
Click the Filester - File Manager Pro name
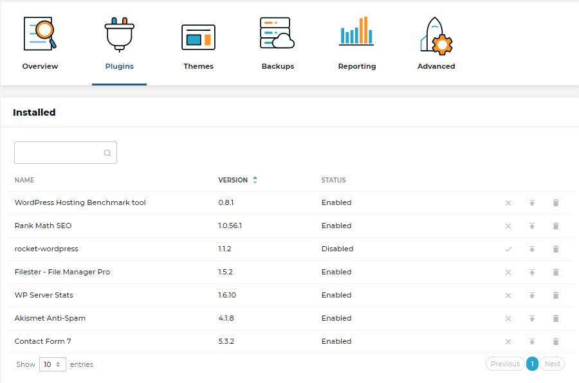pos(62,272)
